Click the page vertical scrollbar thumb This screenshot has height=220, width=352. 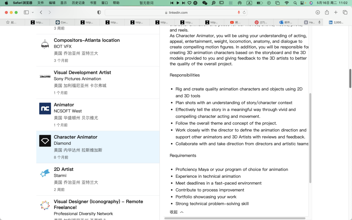(x=350, y=79)
